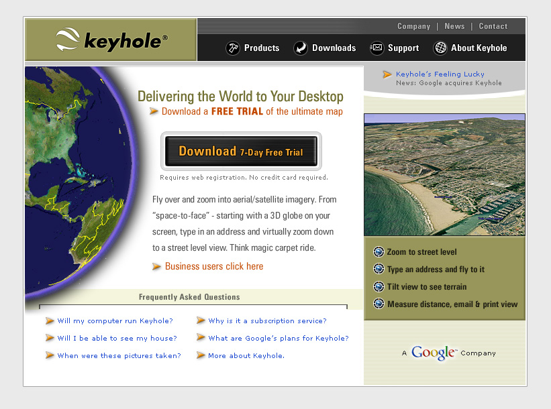This screenshot has width=551, height=409.
Task: Click the globe bullet beside Measure distance
Action: (x=379, y=303)
